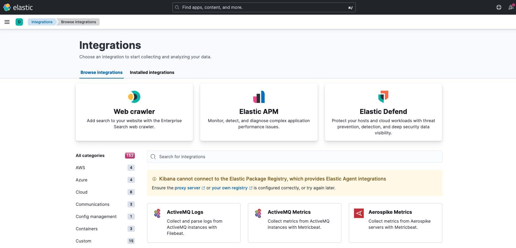Open the ActiveMQ Metrics integration card
This screenshot has width=516, height=248.
click(x=295, y=223)
